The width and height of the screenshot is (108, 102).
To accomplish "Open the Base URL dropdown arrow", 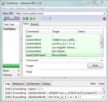I will point(104,14).
